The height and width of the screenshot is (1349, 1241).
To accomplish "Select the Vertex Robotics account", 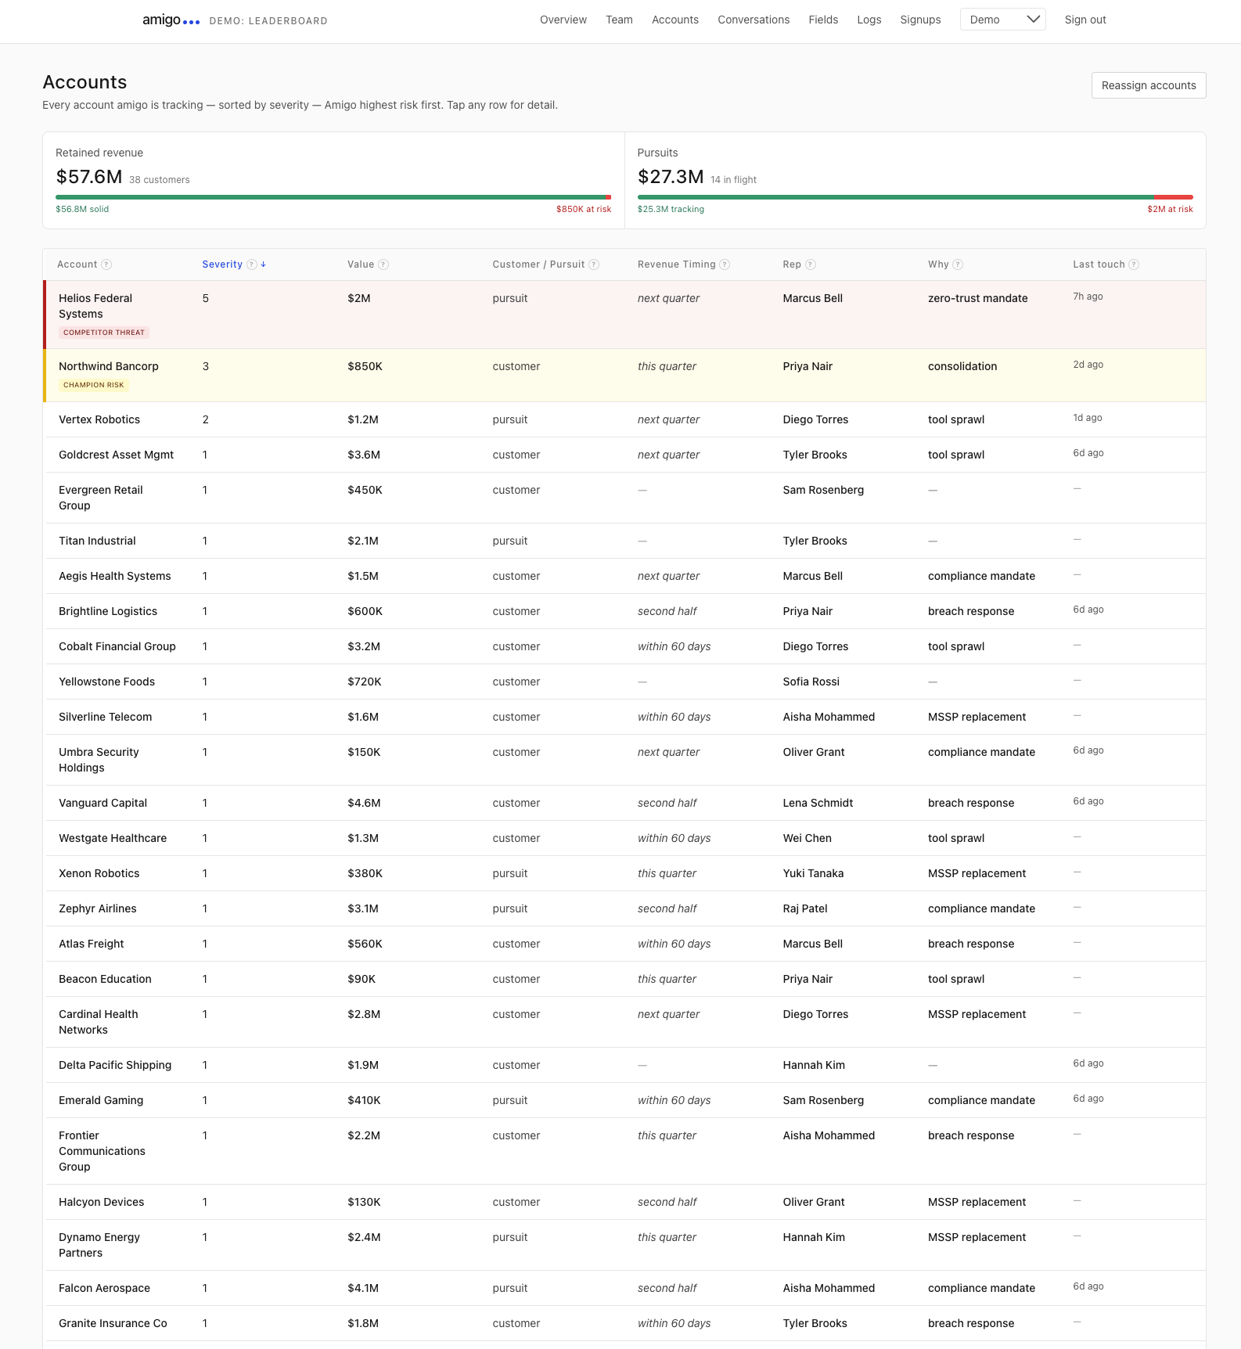I will [624, 419].
